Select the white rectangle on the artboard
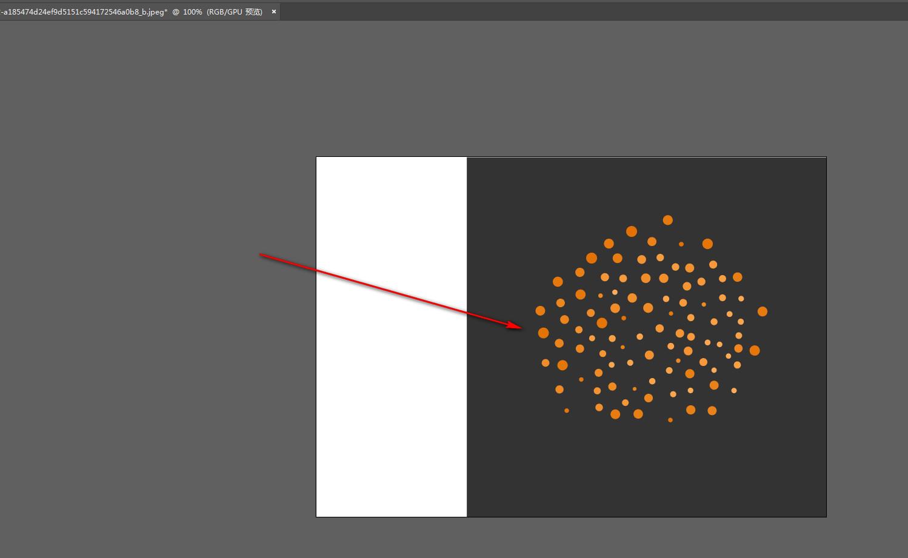 point(392,337)
